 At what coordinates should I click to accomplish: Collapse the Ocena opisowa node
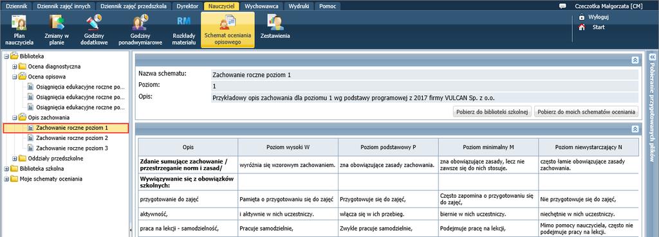(x=14, y=77)
